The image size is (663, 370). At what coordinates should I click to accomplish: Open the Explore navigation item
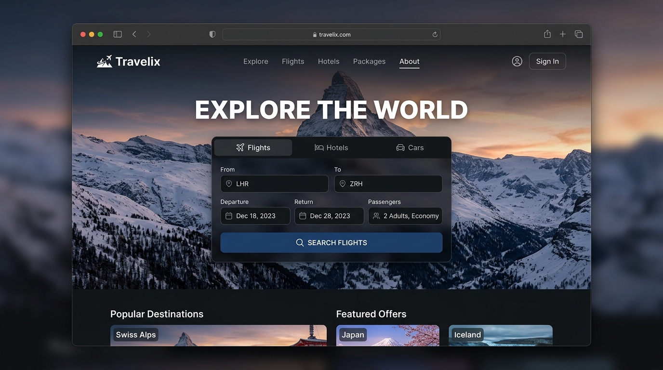point(256,61)
